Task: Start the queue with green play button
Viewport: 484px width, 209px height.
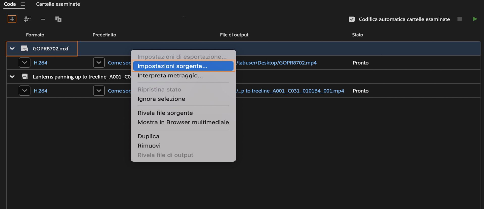Action: coord(475,19)
